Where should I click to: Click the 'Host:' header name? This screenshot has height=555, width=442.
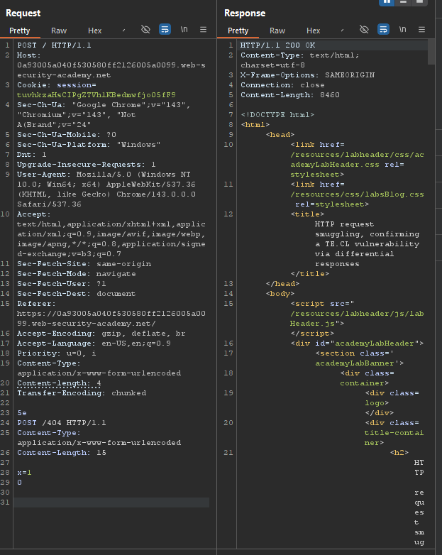click(x=28, y=55)
